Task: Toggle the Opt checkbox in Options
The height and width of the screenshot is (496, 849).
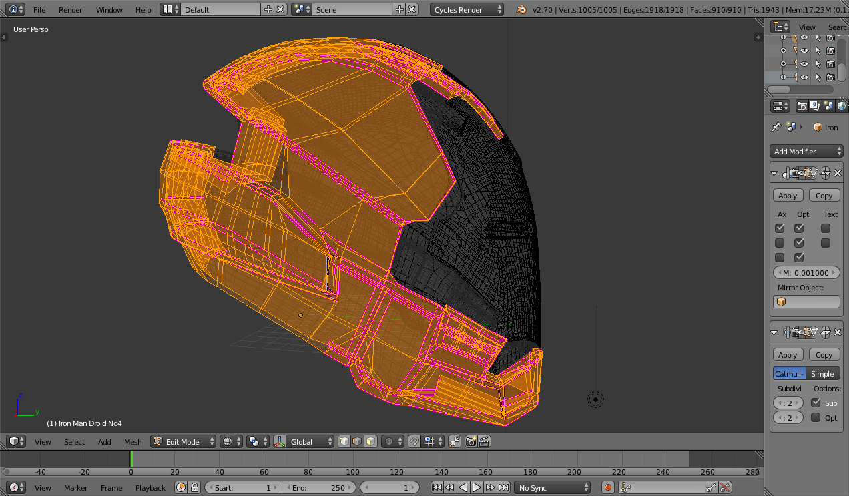Action: click(x=816, y=417)
